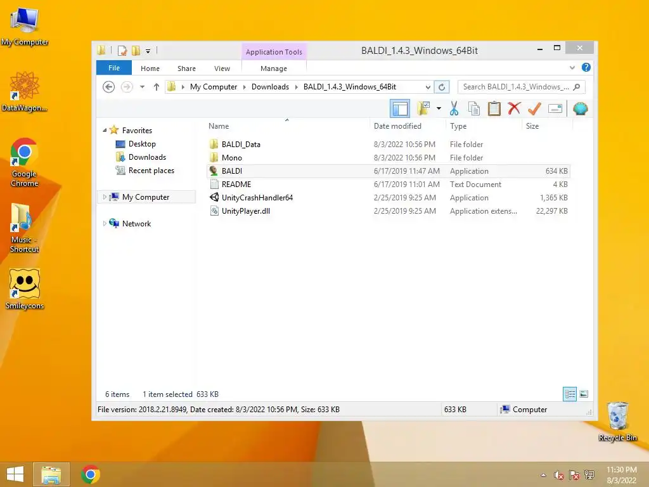This screenshot has width=649, height=487.
Task: Open Customize Quick Access Toolbar dropdown
Action: (x=148, y=51)
